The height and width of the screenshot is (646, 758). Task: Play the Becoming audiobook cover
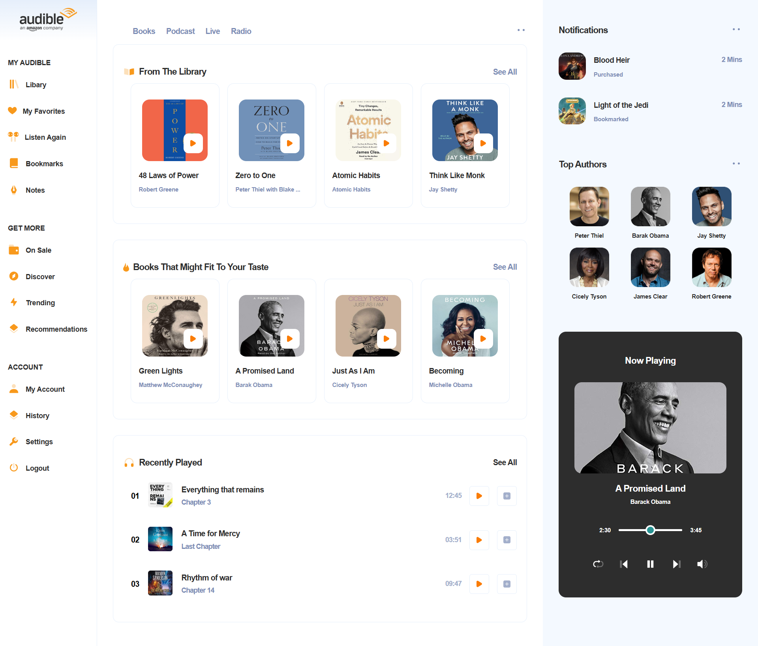coord(483,339)
